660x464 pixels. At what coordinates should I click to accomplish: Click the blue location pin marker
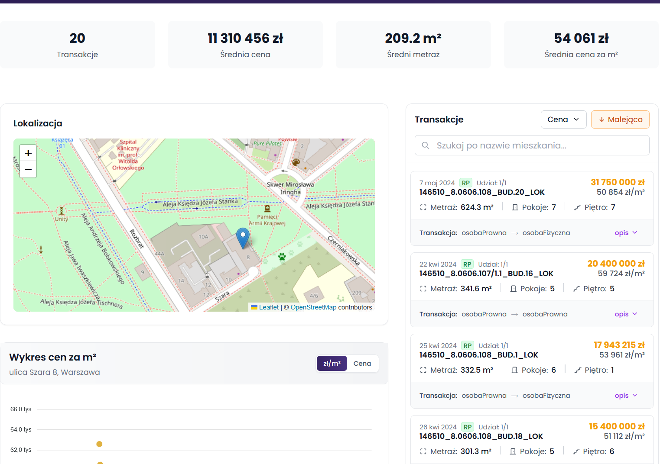coord(243,237)
